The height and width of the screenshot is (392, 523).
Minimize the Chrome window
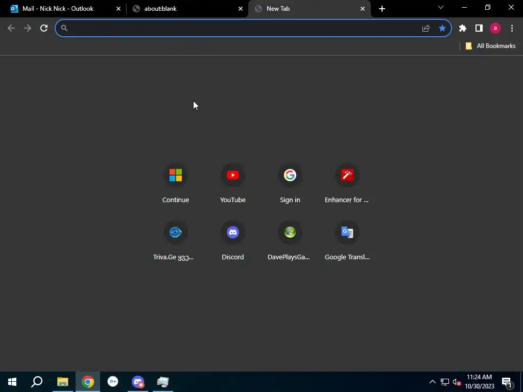click(x=464, y=7)
